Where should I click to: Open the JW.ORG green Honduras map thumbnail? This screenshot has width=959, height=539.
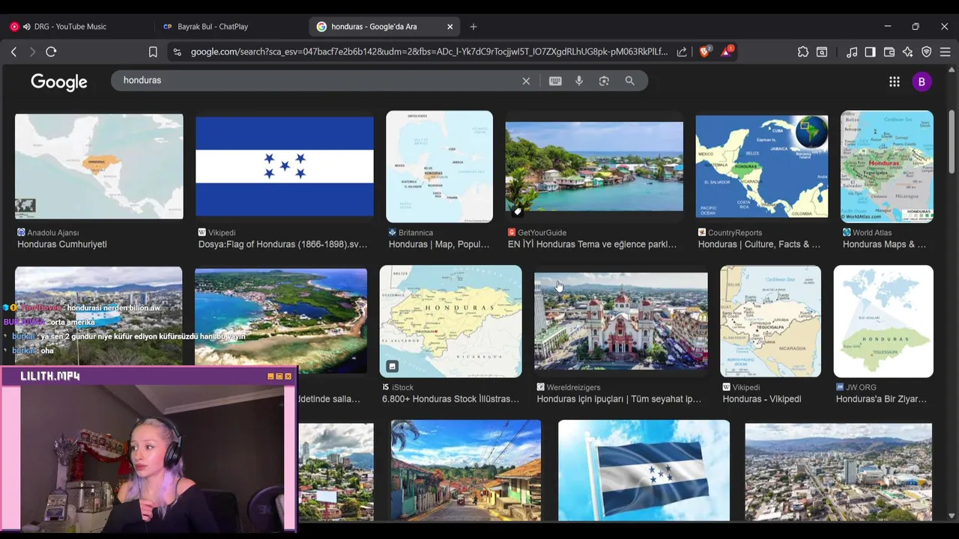point(883,321)
